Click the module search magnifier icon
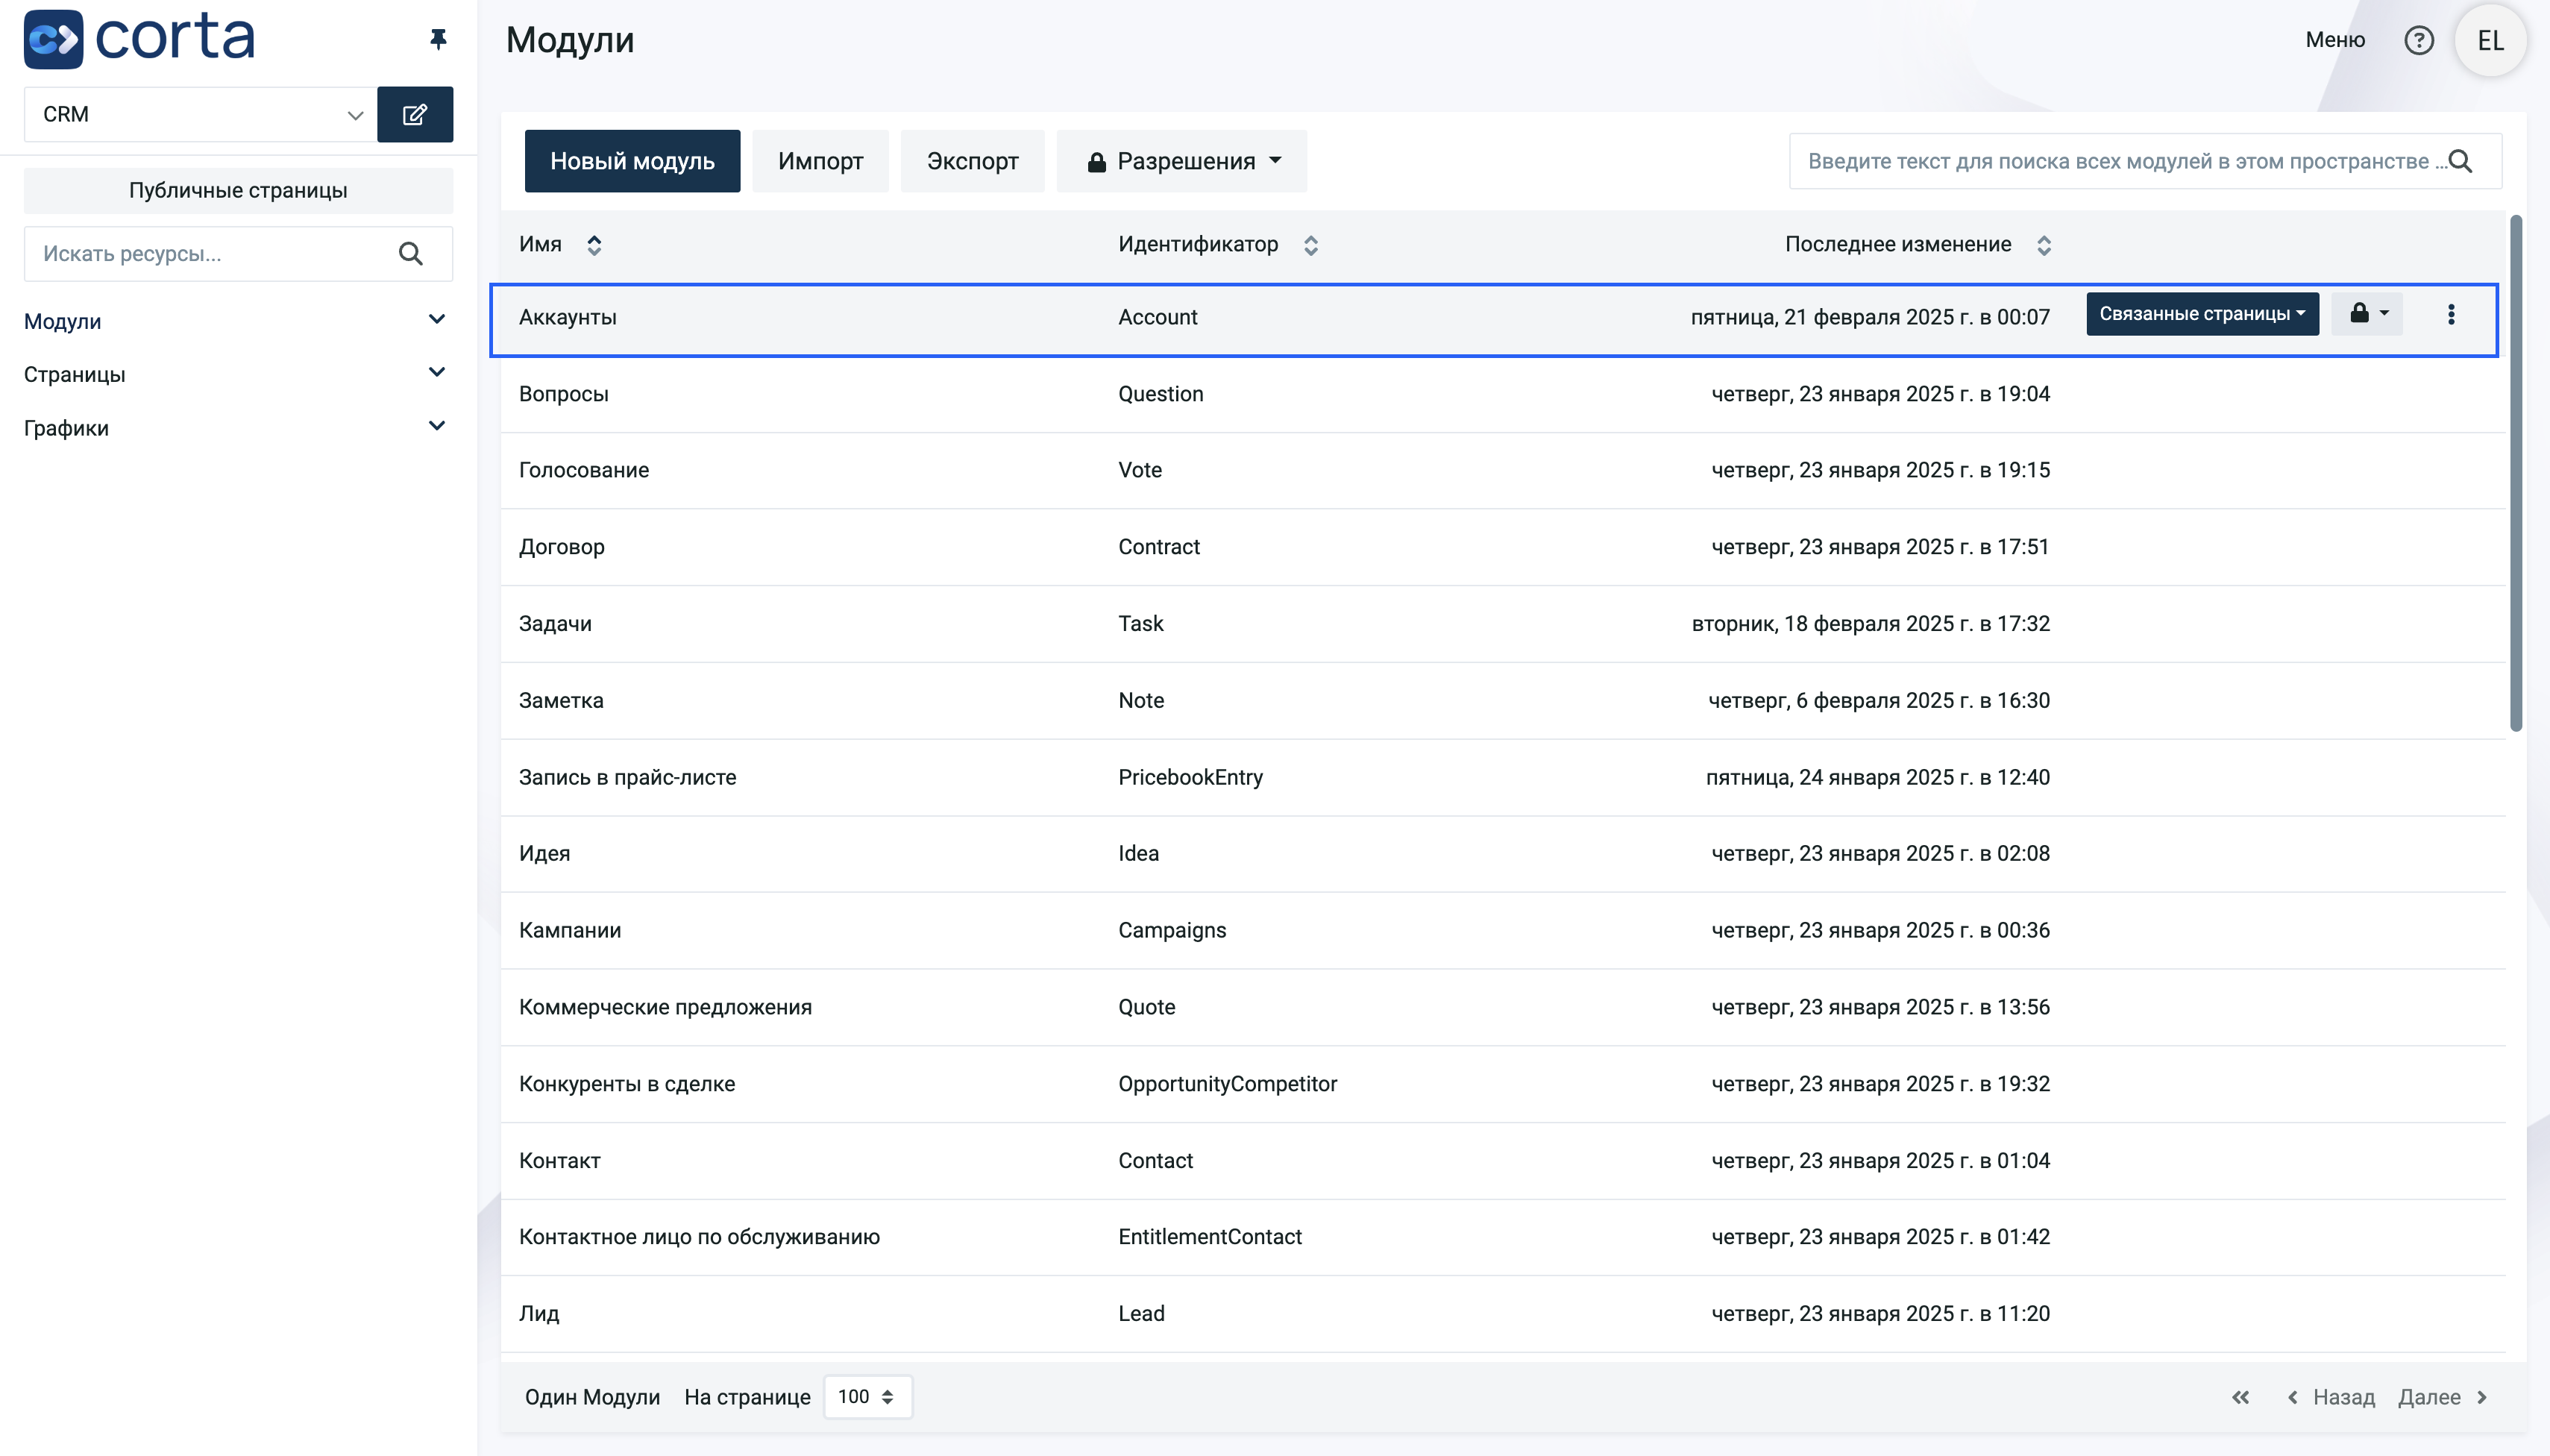Image resolution: width=2550 pixels, height=1456 pixels. tap(2461, 161)
